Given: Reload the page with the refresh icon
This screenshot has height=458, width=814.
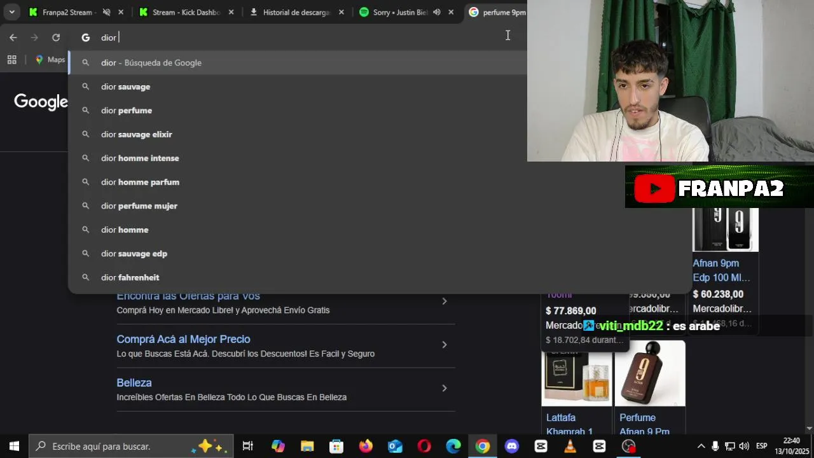Looking at the screenshot, I should [56, 38].
